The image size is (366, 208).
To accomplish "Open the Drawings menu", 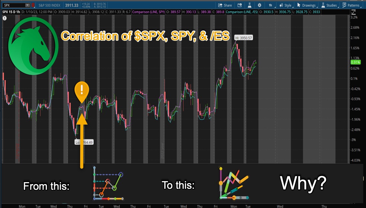I will pyautogui.click(x=307, y=5).
